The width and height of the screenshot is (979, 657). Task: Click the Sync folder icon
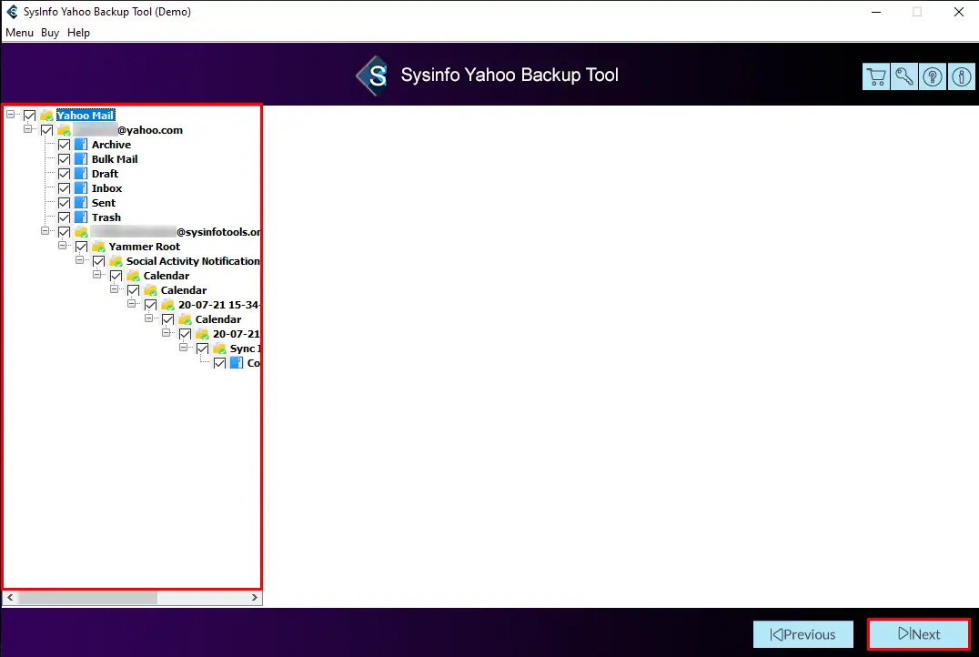[x=219, y=349]
